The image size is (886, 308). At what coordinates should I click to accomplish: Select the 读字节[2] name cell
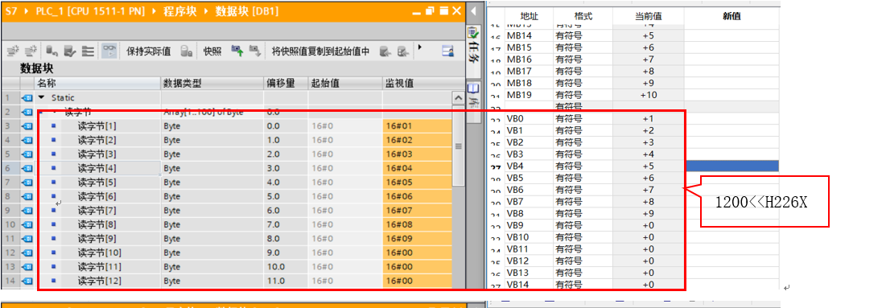[x=97, y=140]
